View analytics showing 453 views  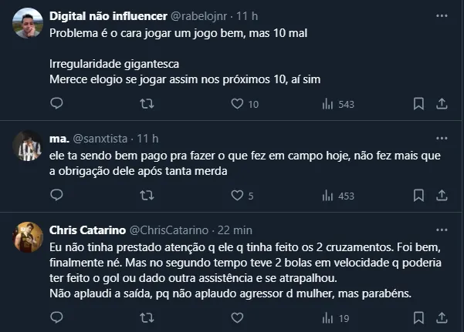(327, 196)
